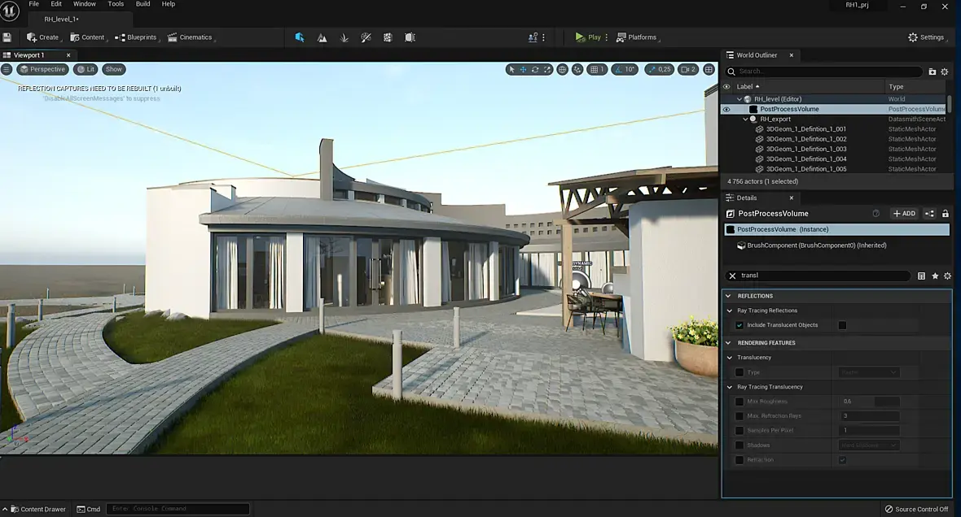The width and height of the screenshot is (961, 517).
Task: Open Fracture mode icon
Action: [x=388, y=37]
